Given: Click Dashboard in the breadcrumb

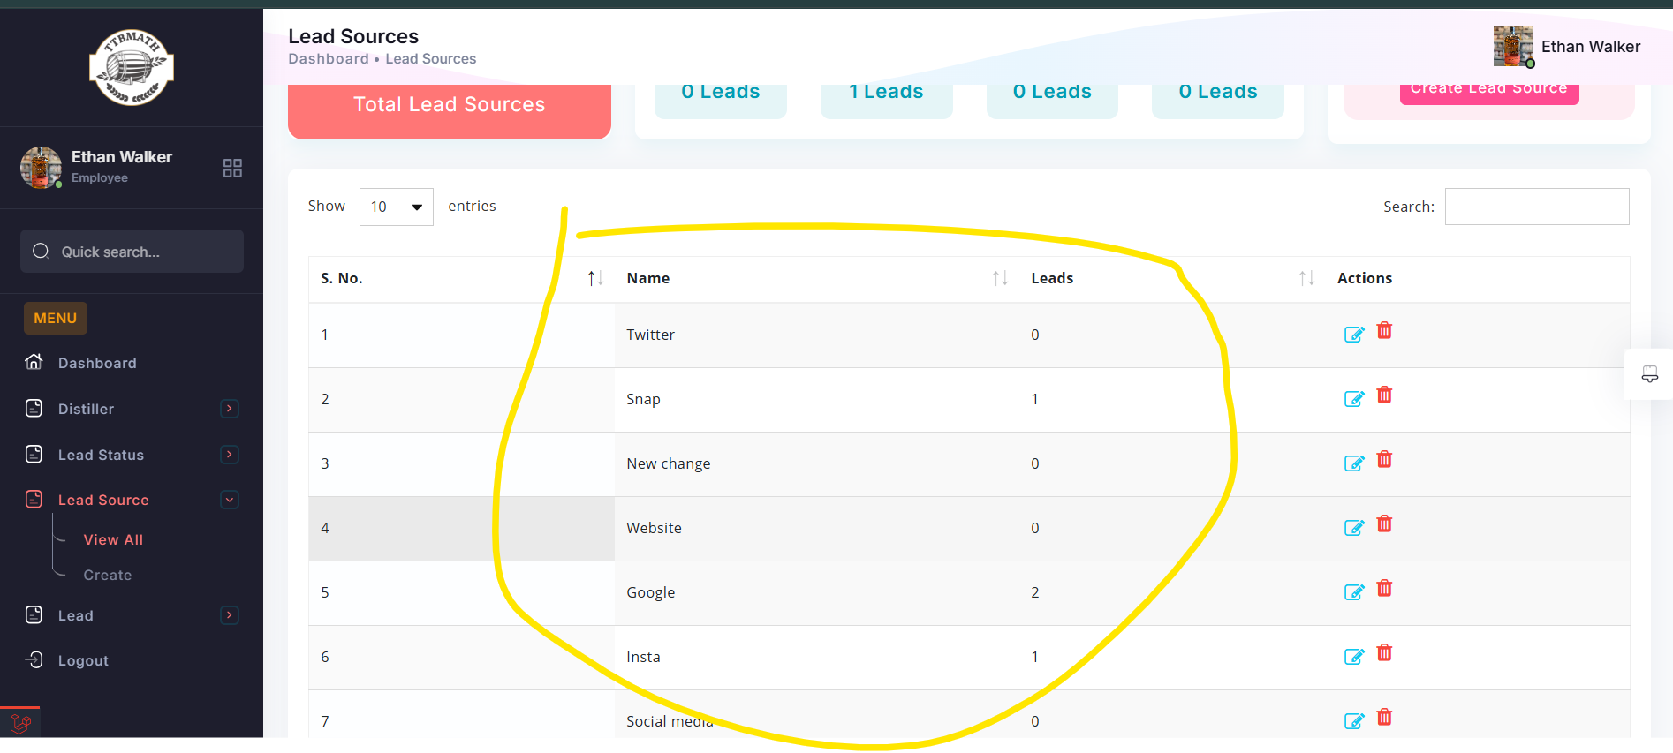Looking at the screenshot, I should coord(329,59).
